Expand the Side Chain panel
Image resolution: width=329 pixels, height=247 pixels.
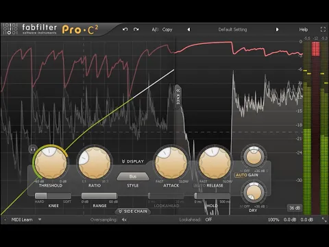(133, 211)
